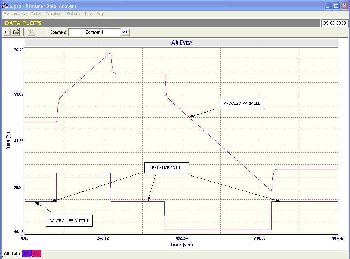Switch to the All Data tab

(x=12, y=254)
